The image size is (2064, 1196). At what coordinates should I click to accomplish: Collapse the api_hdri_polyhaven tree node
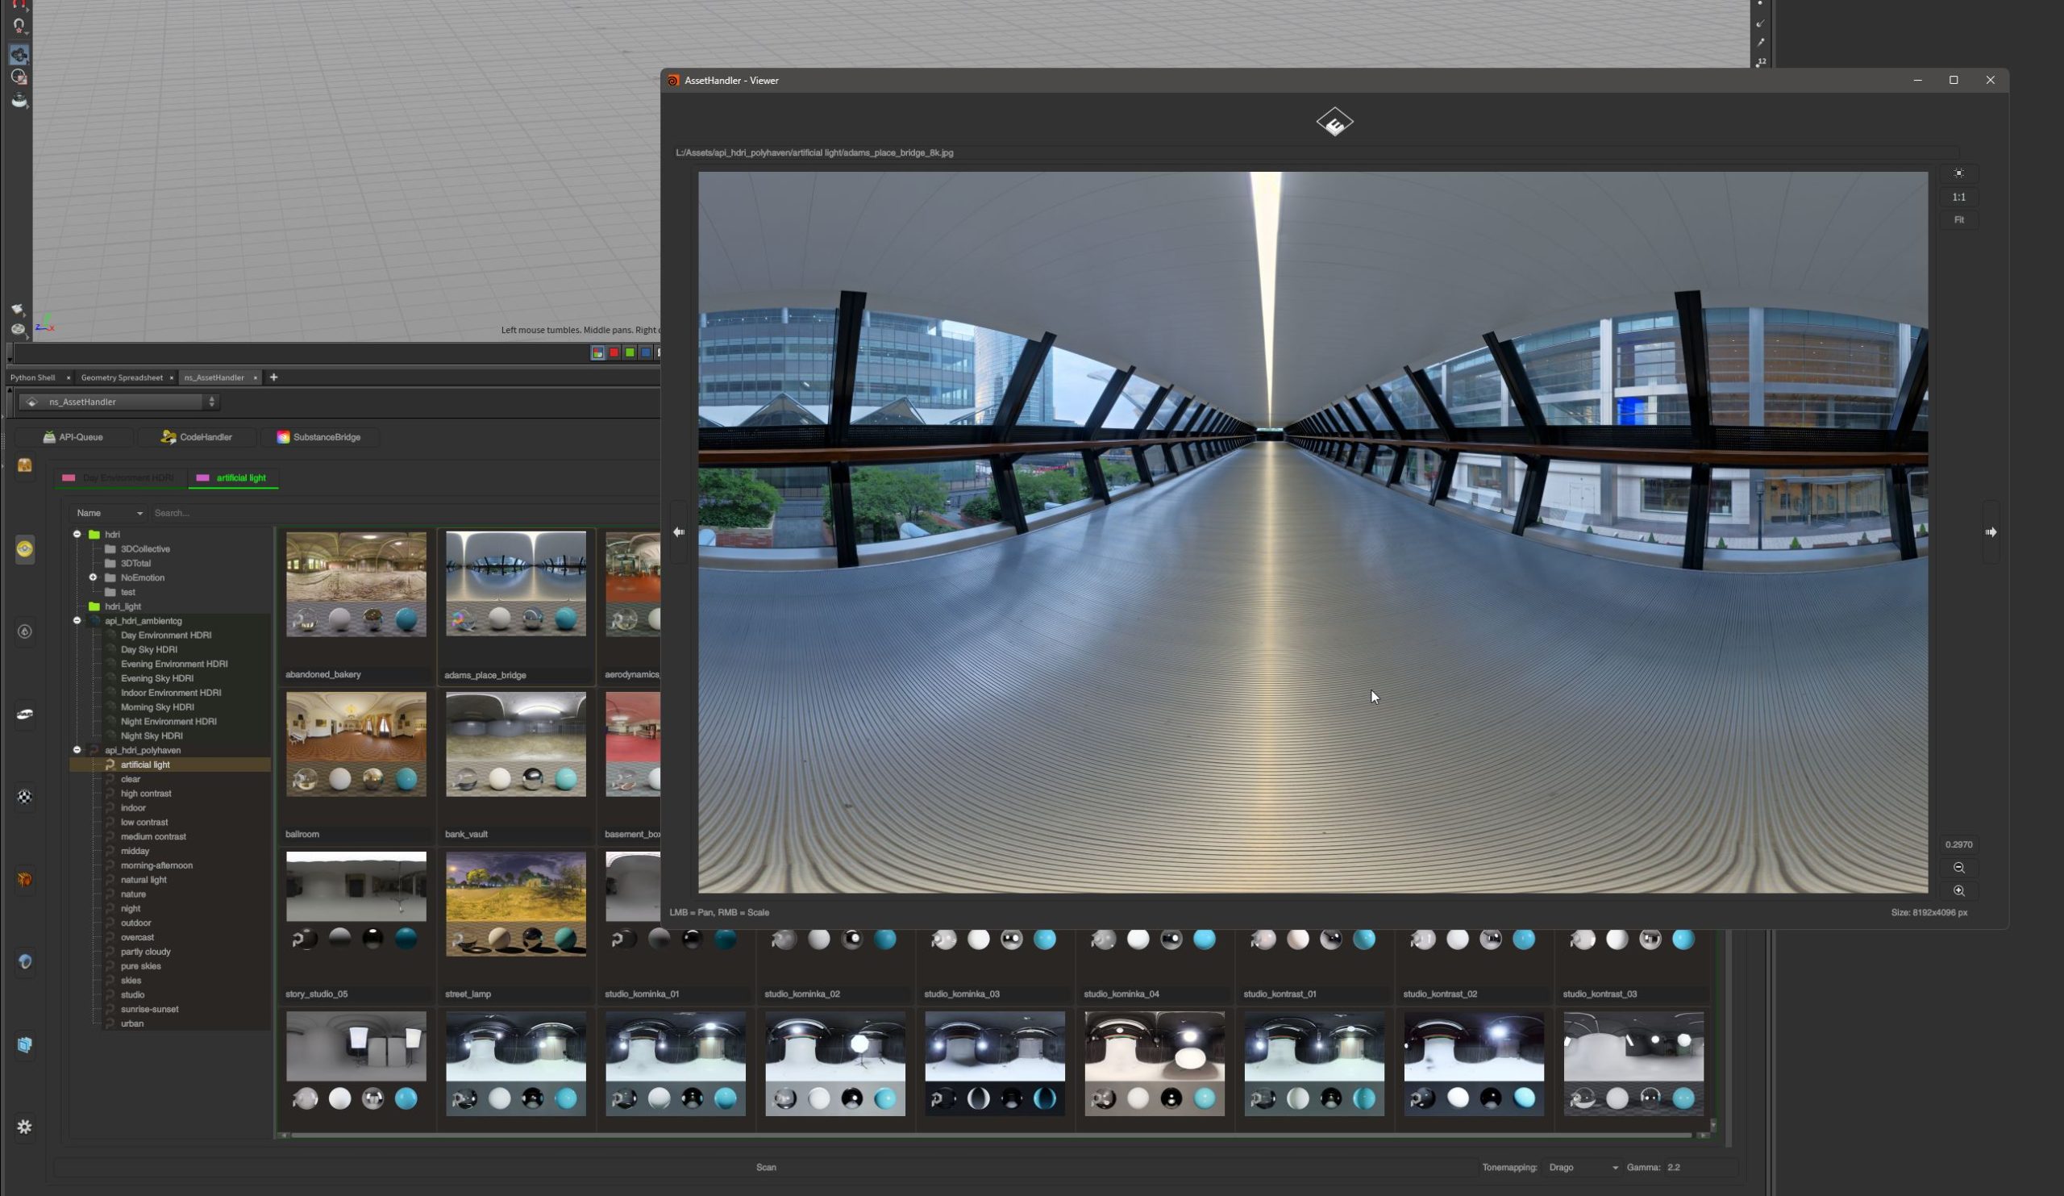pyautogui.click(x=77, y=750)
